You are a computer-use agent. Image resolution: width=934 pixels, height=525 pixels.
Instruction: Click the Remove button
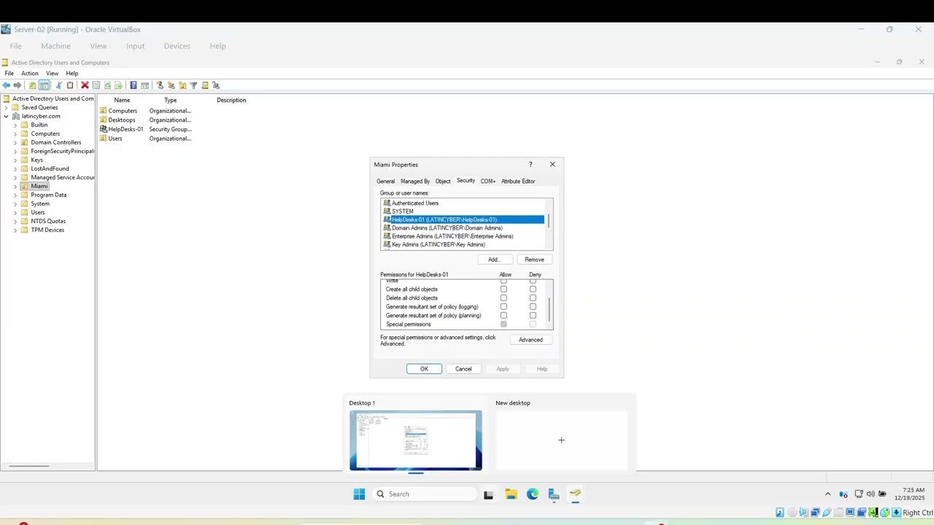point(534,260)
